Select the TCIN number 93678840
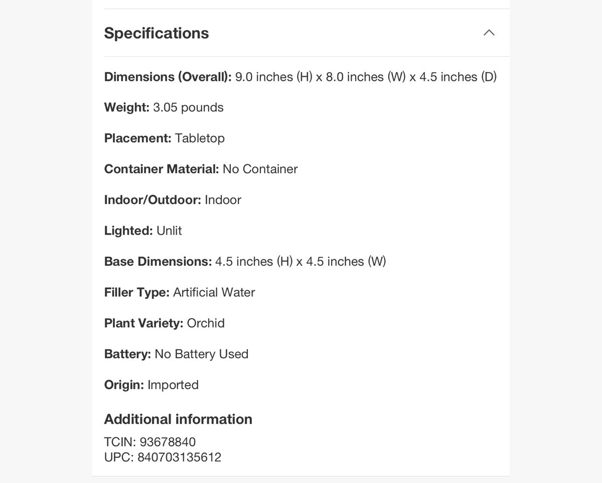The width and height of the screenshot is (602, 483). [x=168, y=442]
